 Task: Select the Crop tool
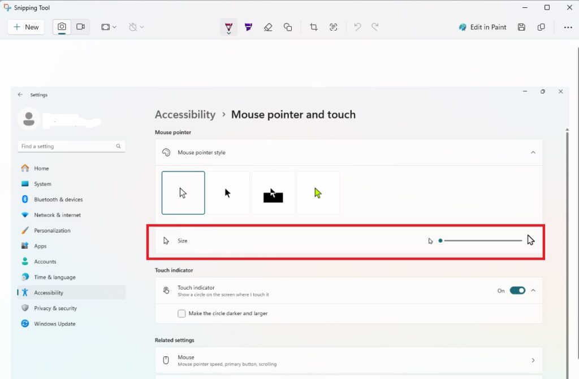point(313,27)
